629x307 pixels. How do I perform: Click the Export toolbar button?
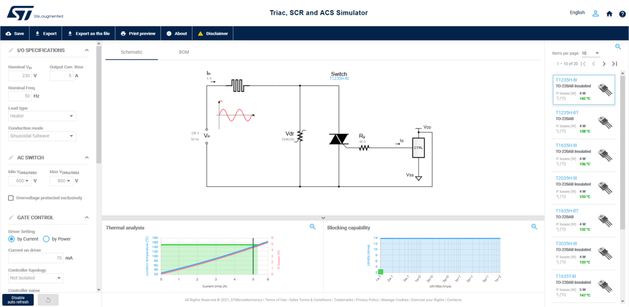coord(46,34)
